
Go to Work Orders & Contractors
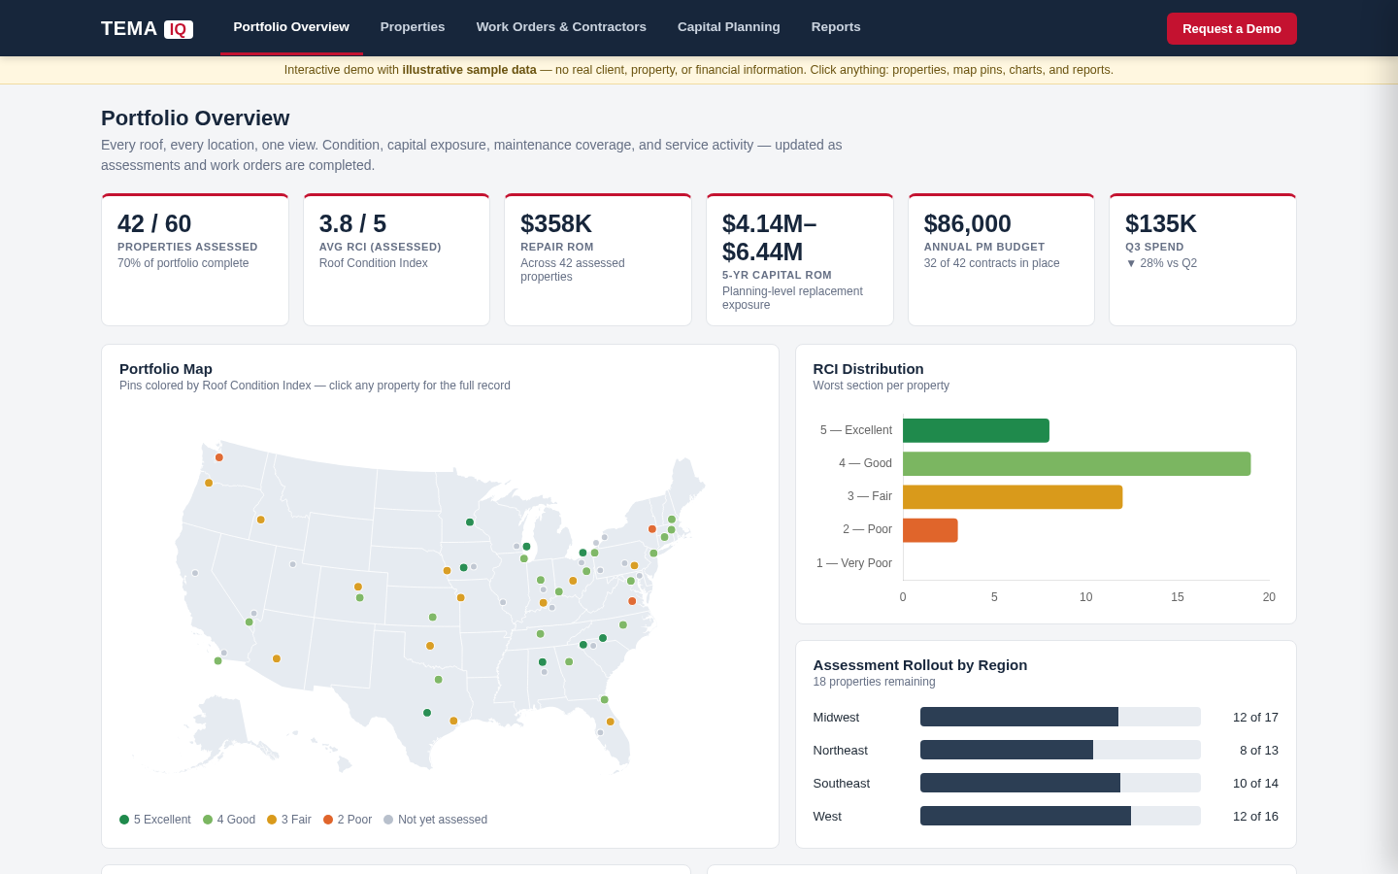point(561,27)
